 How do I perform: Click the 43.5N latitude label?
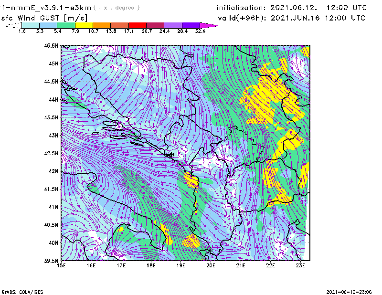[52, 117]
